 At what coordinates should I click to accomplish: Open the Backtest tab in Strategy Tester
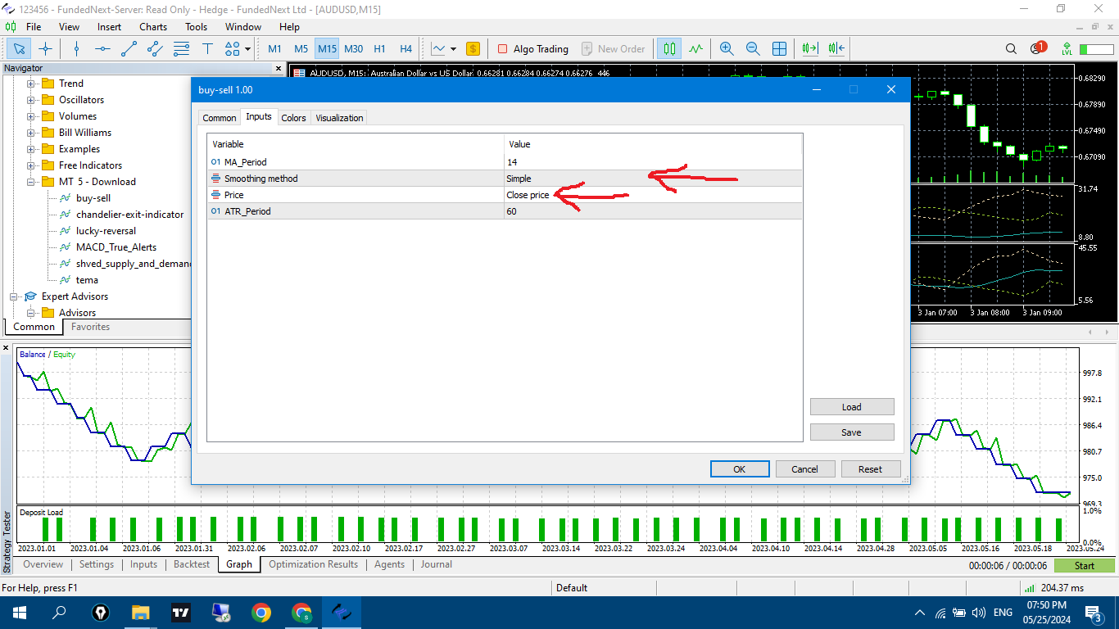[x=192, y=564]
